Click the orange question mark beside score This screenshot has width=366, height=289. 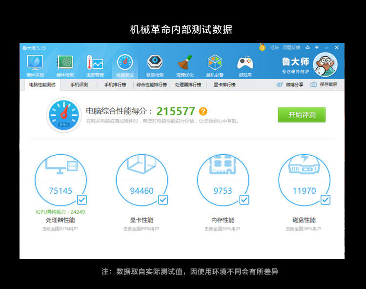(203, 111)
